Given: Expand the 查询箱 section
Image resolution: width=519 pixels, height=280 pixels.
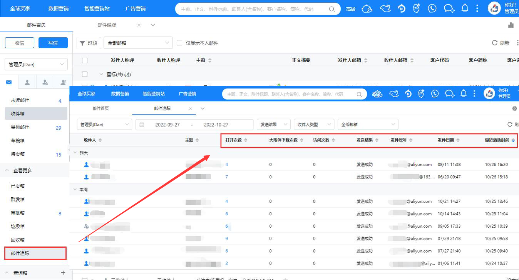Looking at the screenshot, I should (7, 273).
